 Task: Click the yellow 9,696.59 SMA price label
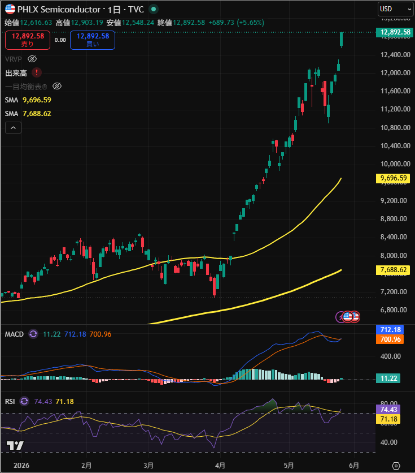click(393, 178)
